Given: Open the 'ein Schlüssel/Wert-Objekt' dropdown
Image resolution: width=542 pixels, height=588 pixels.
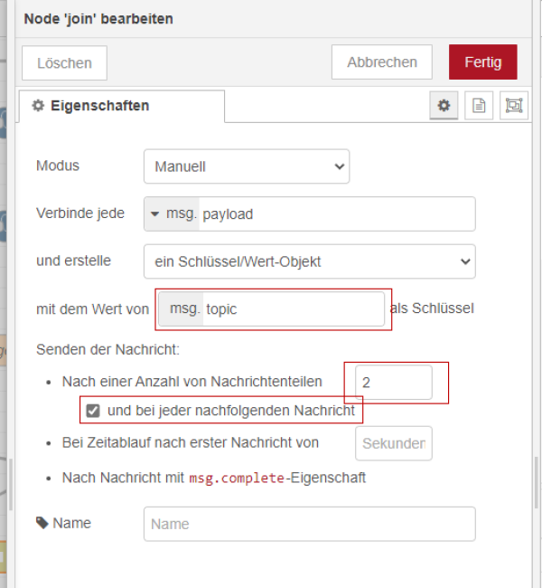Looking at the screenshot, I should coord(309,261).
